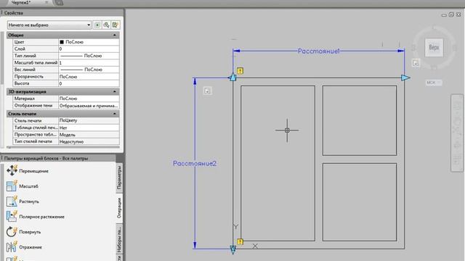The height and width of the screenshot is (261, 465).
Task: Click the Стиль печати ПоЦвету value
Action: point(89,120)
